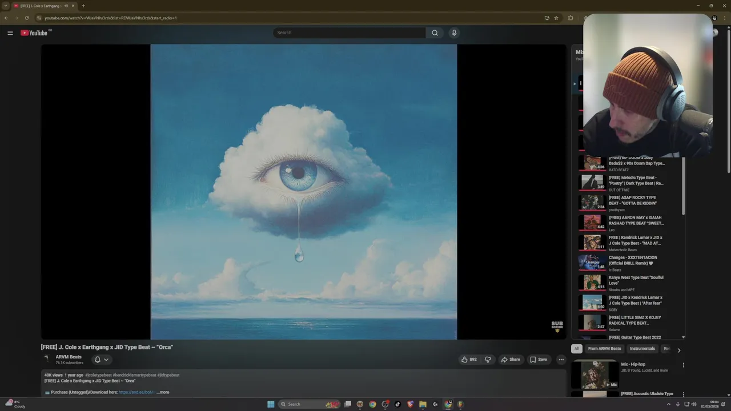
Task: Show more filter chips with the right arrow
Action: tap(678, 349)
